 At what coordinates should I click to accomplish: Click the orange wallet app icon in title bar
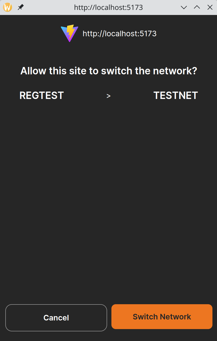8,7
